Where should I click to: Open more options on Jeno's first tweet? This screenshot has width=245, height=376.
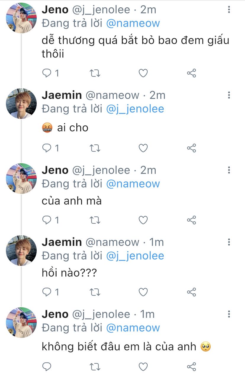tap(229, 10)
